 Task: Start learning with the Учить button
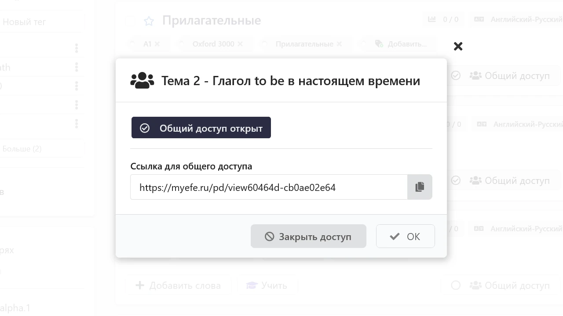coord(267,285)
